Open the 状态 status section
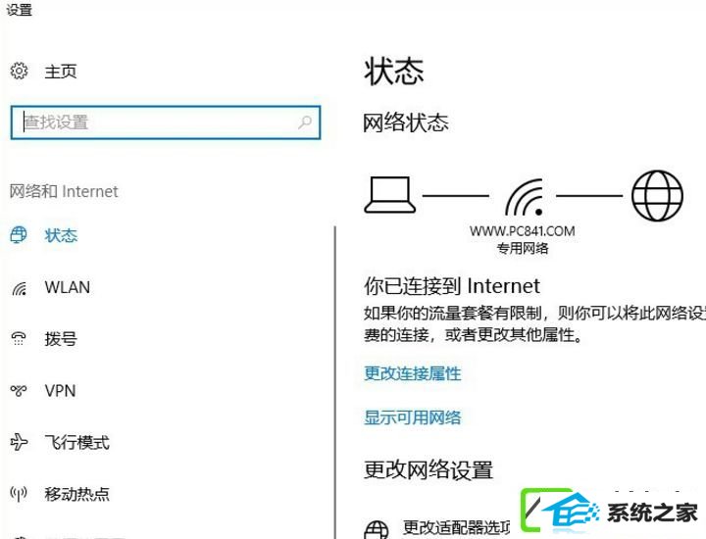706x539 pixels. tap(61, 235)
